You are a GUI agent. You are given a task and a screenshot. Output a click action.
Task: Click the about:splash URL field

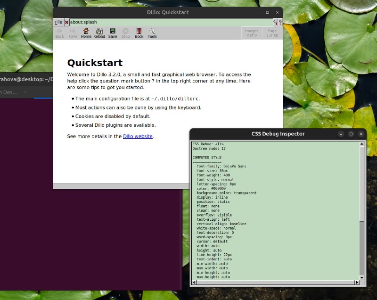[x=170, y=22]
